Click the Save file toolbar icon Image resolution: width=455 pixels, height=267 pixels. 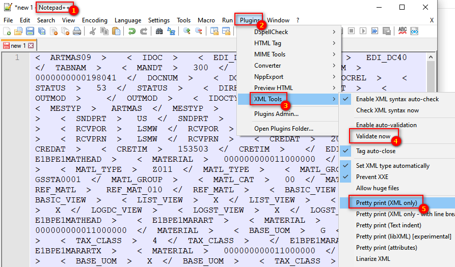pyautogui.click(x=30, y=32)
